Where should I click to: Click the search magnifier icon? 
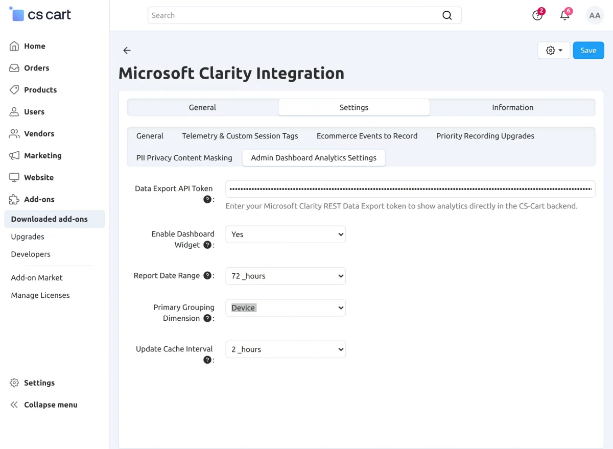[447, 15]
